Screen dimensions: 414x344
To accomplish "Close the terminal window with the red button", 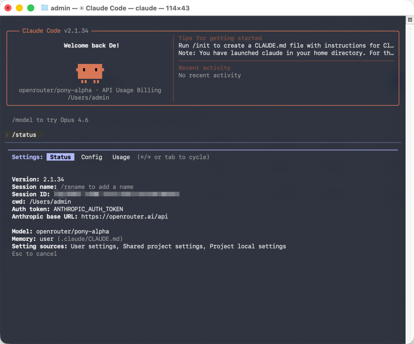I will (8, 8).
